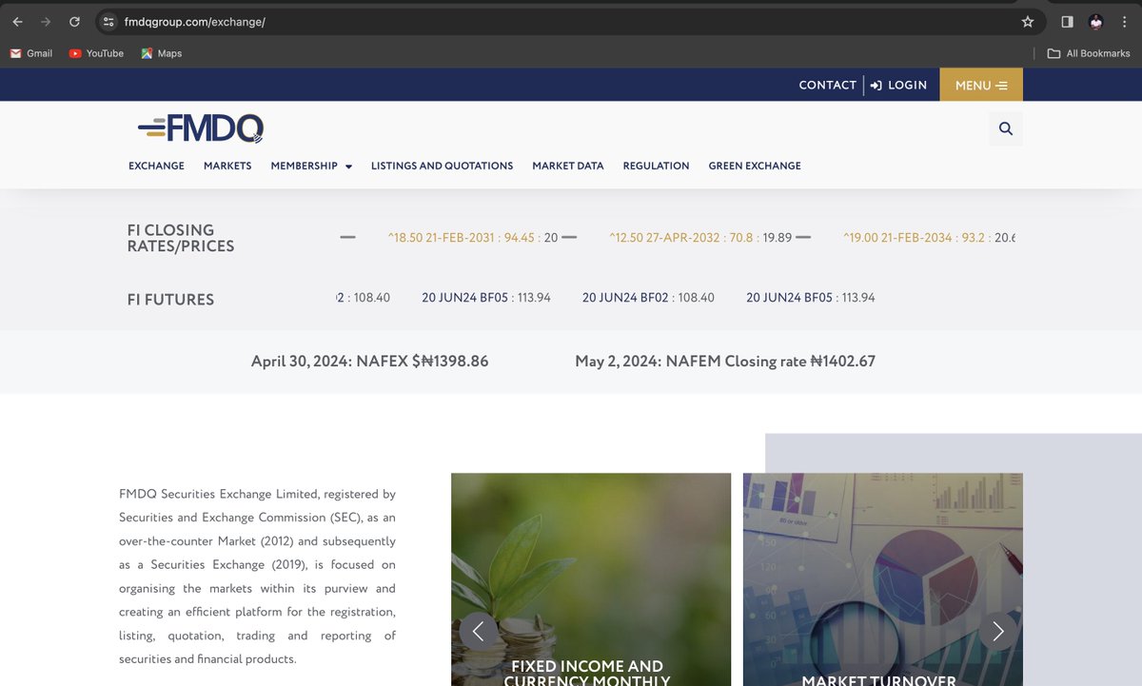Open the Maps bookmark
The height and width of the screenshot is (686, 1142).
pyautogui.click(x=161, y=53)
